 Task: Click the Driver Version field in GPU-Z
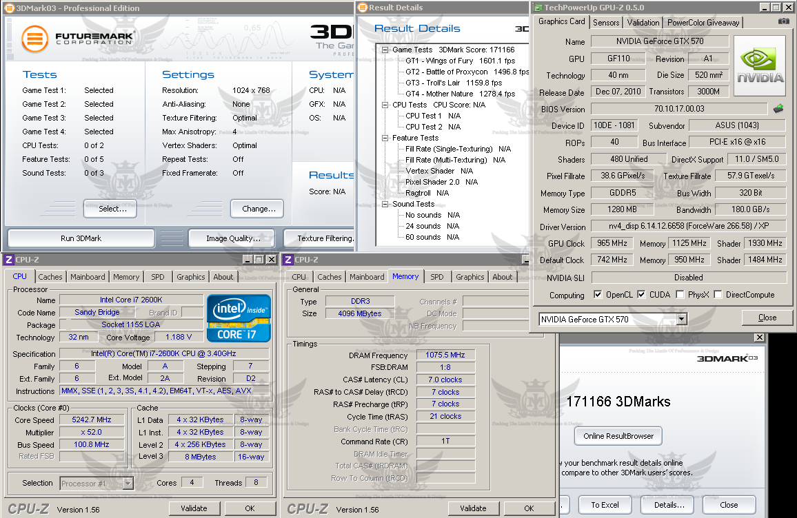click(689, 226)
